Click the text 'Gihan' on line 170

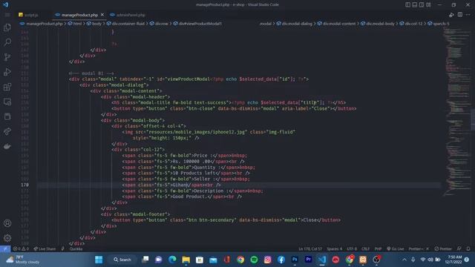click(x=180, y=185)
